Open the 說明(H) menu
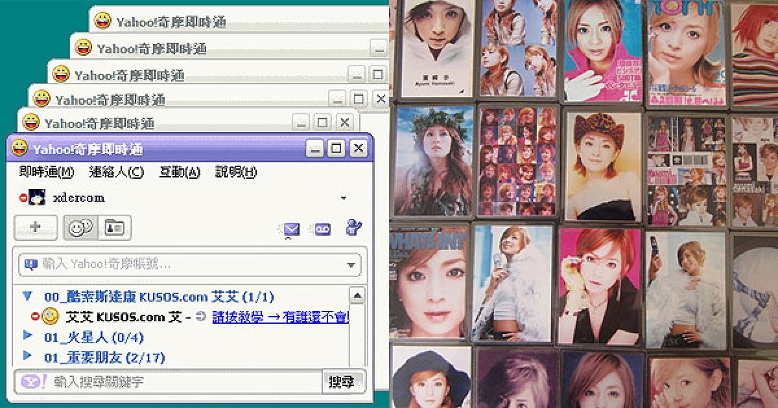The height and width of the screenshot is (408, 778). coord(236,172)
